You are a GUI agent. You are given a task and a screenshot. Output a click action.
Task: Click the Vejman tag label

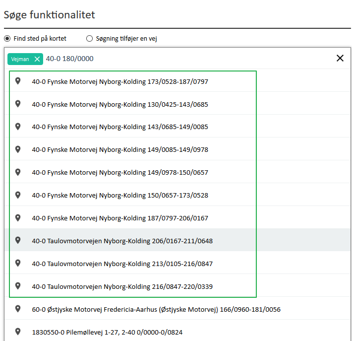click(20, 59)
